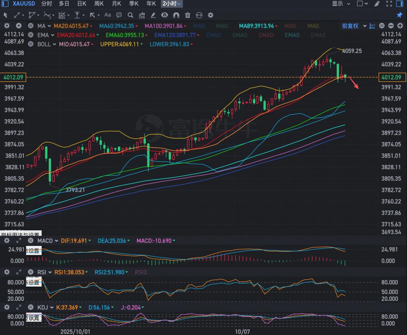Switch to the 周K chart tab

(99, 4)
